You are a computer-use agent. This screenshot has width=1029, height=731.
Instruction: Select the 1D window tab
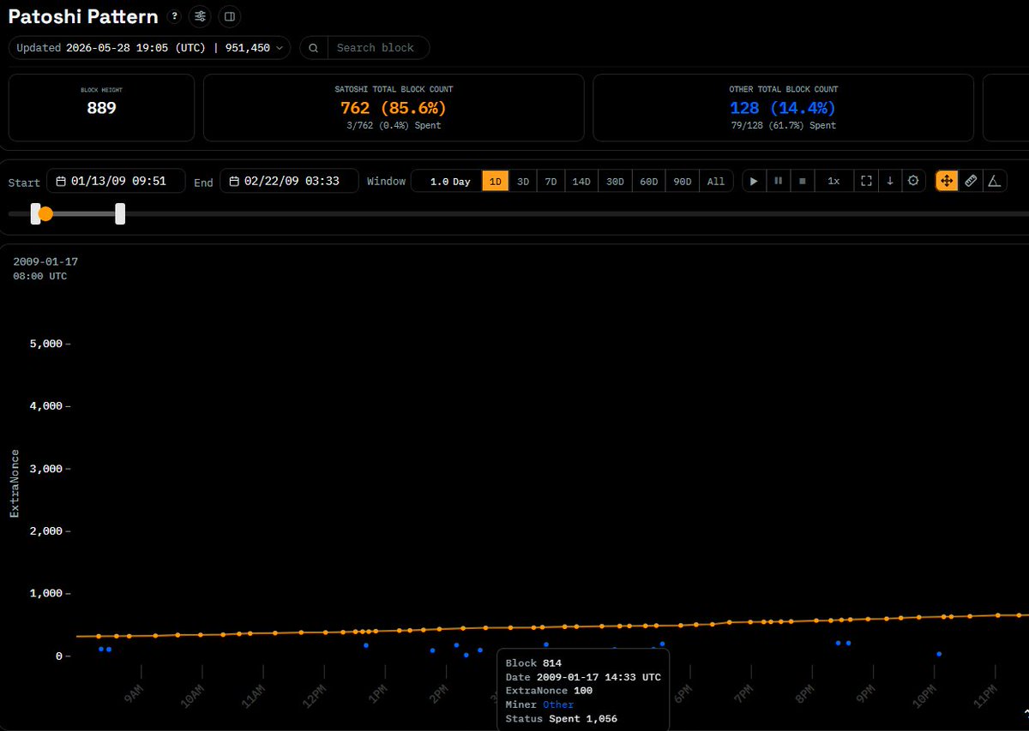pyautogui.click(x=495, y=182)
